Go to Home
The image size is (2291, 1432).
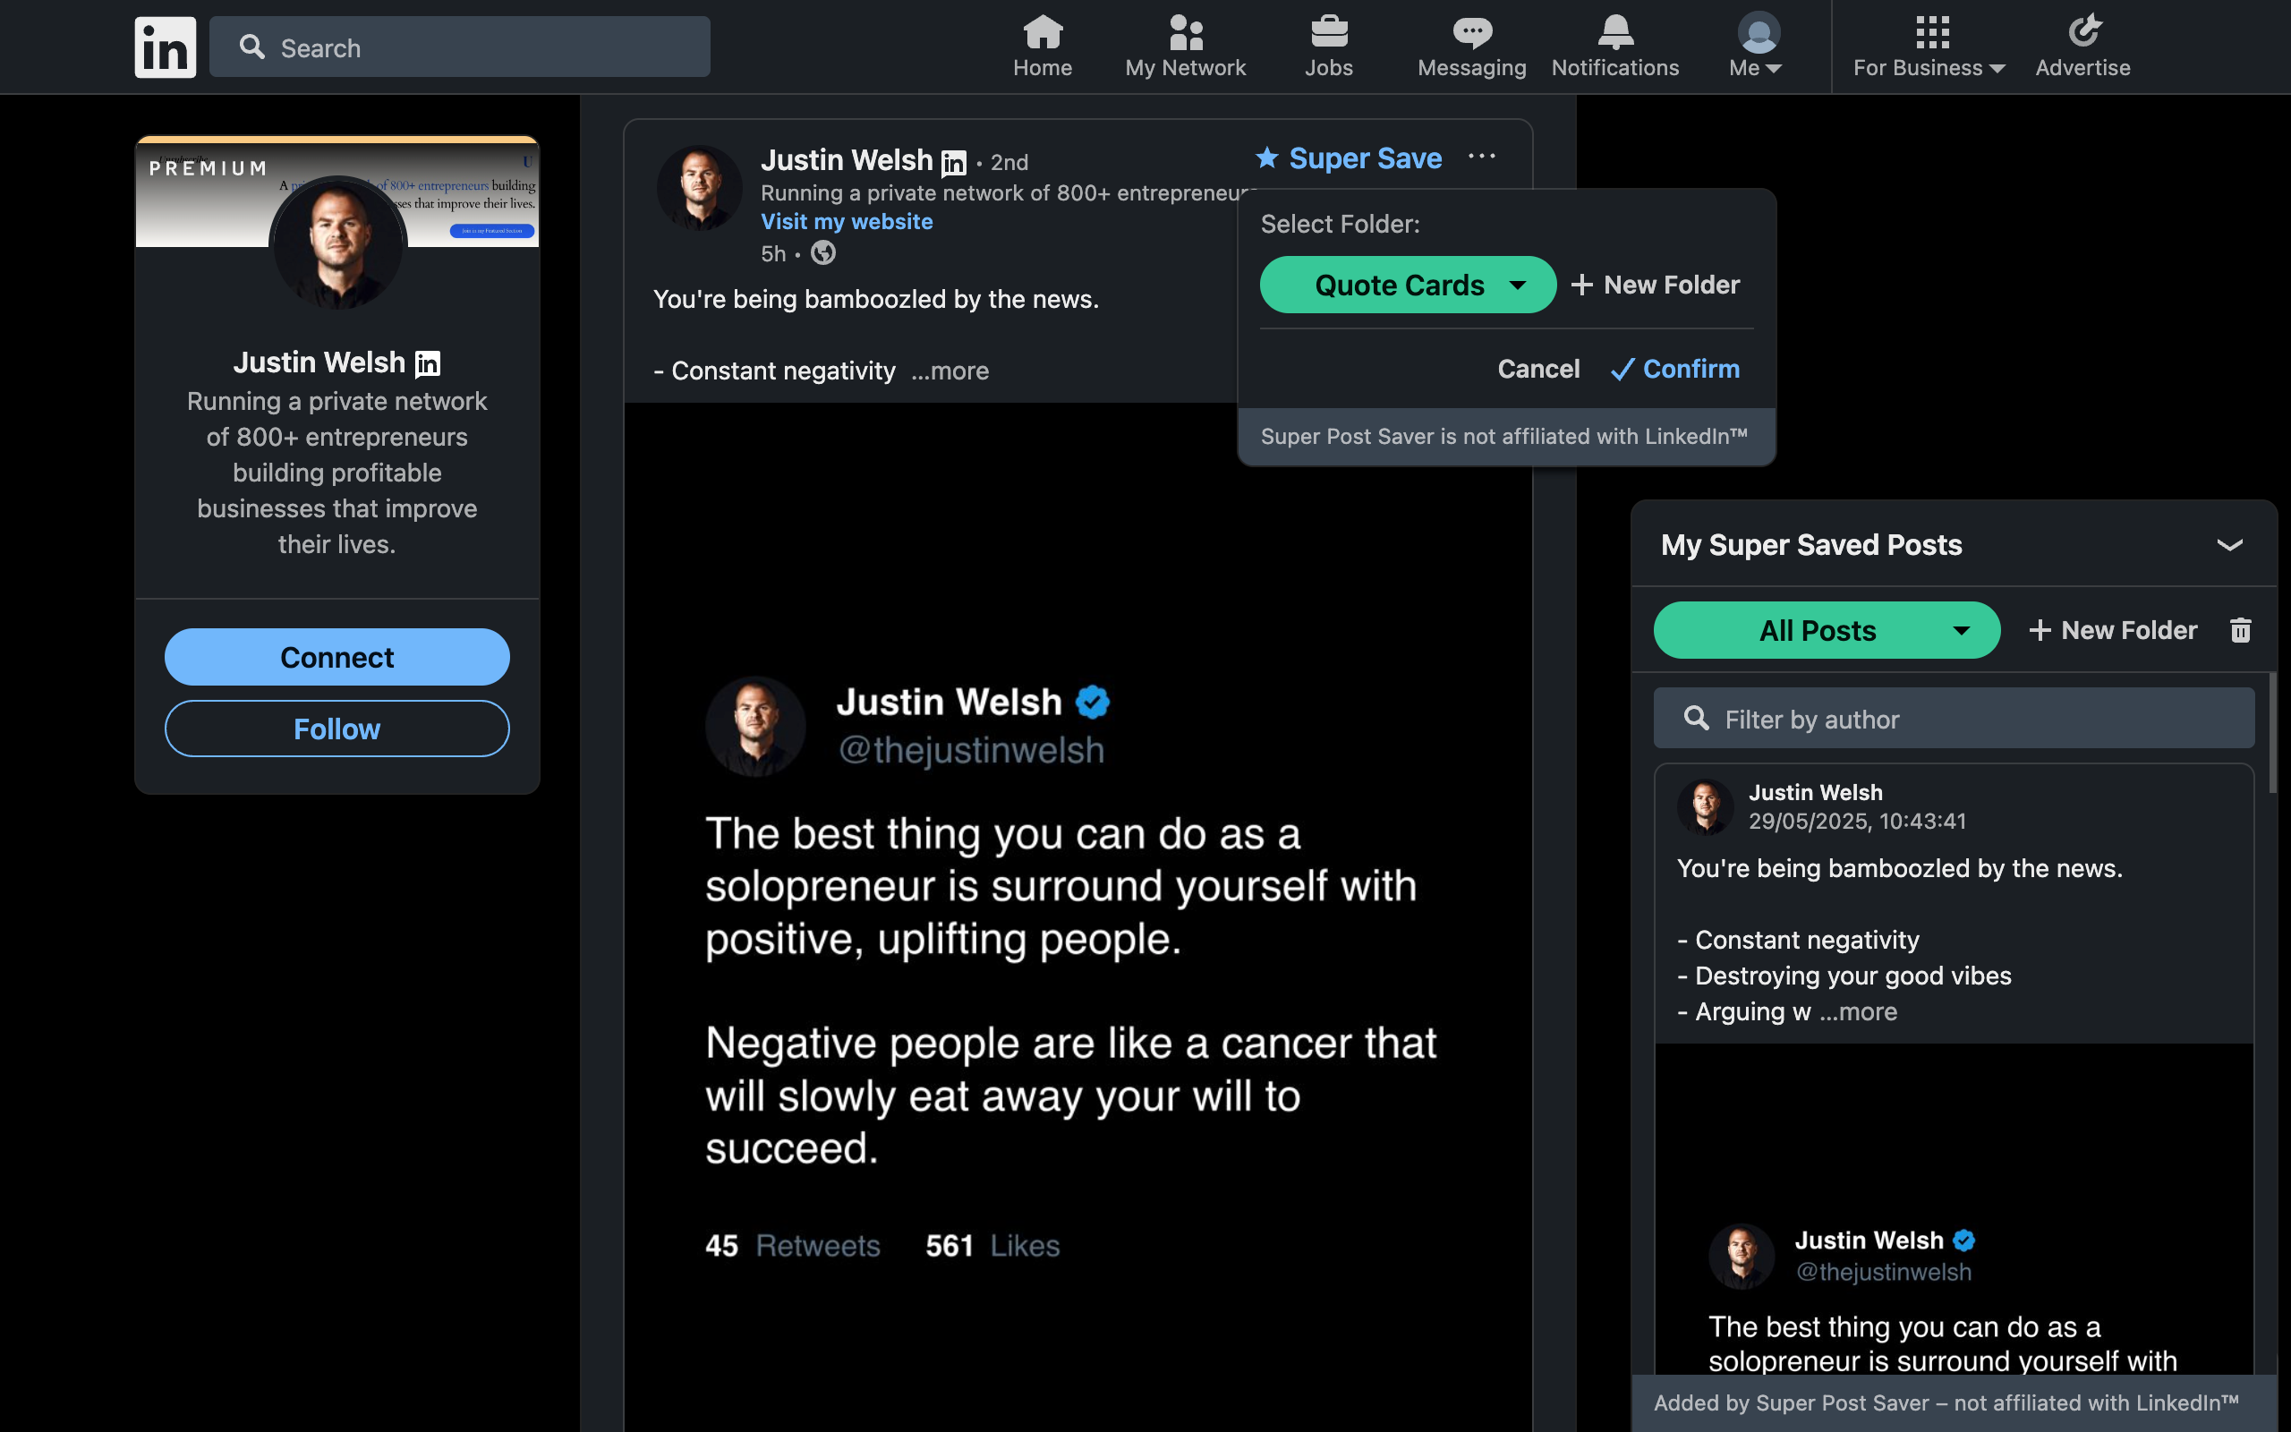1043,47
